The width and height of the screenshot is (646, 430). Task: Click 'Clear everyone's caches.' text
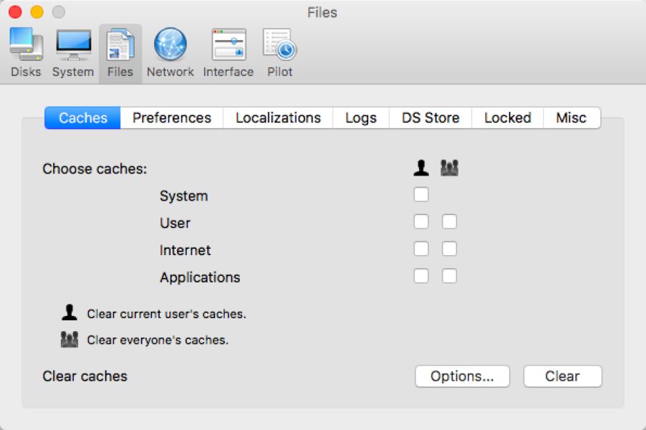(158, 340)
